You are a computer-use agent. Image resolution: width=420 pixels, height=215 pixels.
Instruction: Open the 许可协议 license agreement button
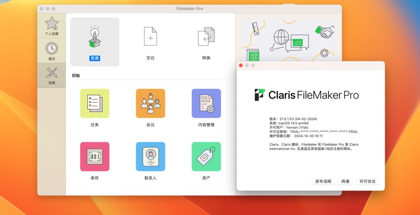tap(367, 181)
